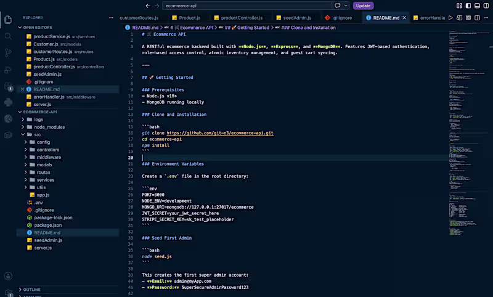Open editor More Actions ellipsis

486,18
